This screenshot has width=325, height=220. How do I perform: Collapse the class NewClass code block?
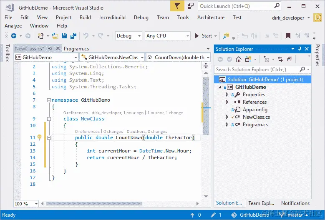click(x=49, y=119)
